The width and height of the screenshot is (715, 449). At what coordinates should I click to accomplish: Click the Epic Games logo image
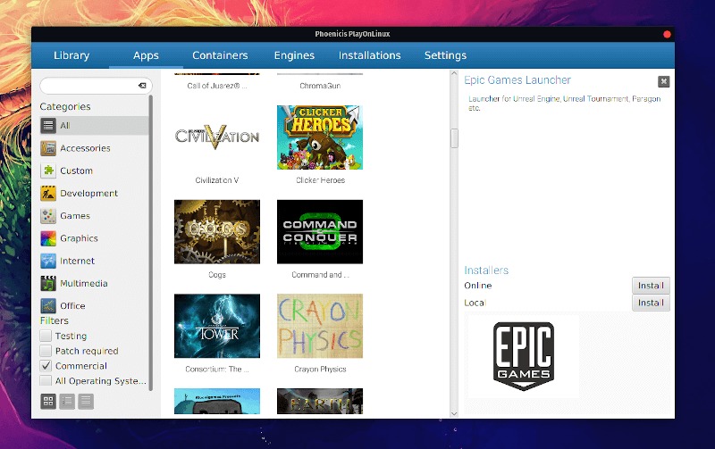coord(524,356)
